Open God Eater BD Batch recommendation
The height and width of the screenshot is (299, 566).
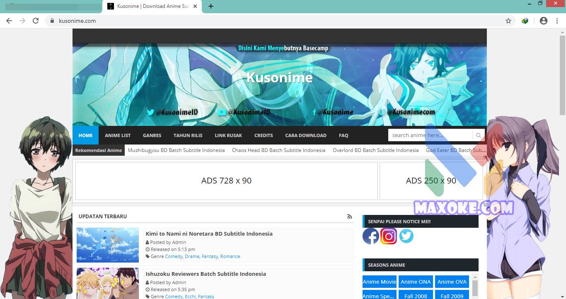click(456, 150)
